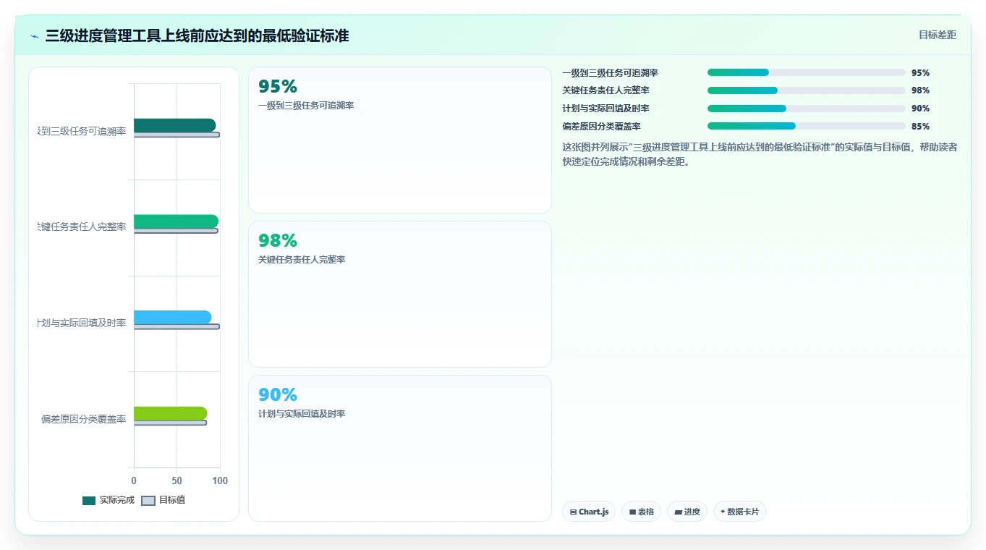Click the description paragraph under progress list
The height and width of the screenshot is (550, 986).
coord(760,154)
